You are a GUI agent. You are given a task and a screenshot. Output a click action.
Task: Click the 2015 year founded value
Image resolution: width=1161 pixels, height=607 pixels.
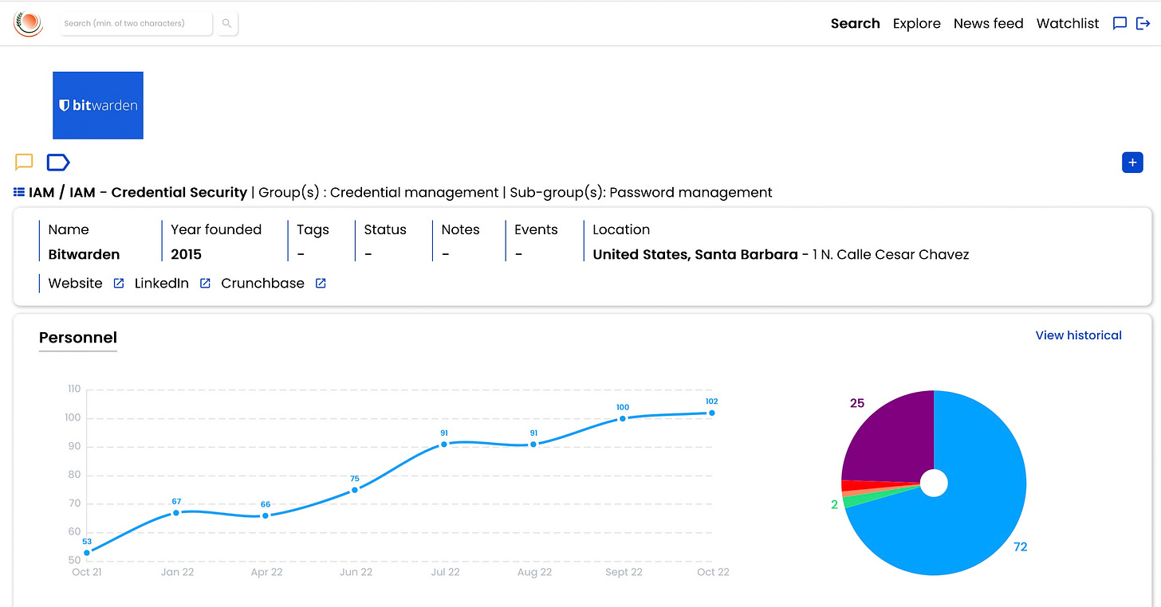click(186, 254)
